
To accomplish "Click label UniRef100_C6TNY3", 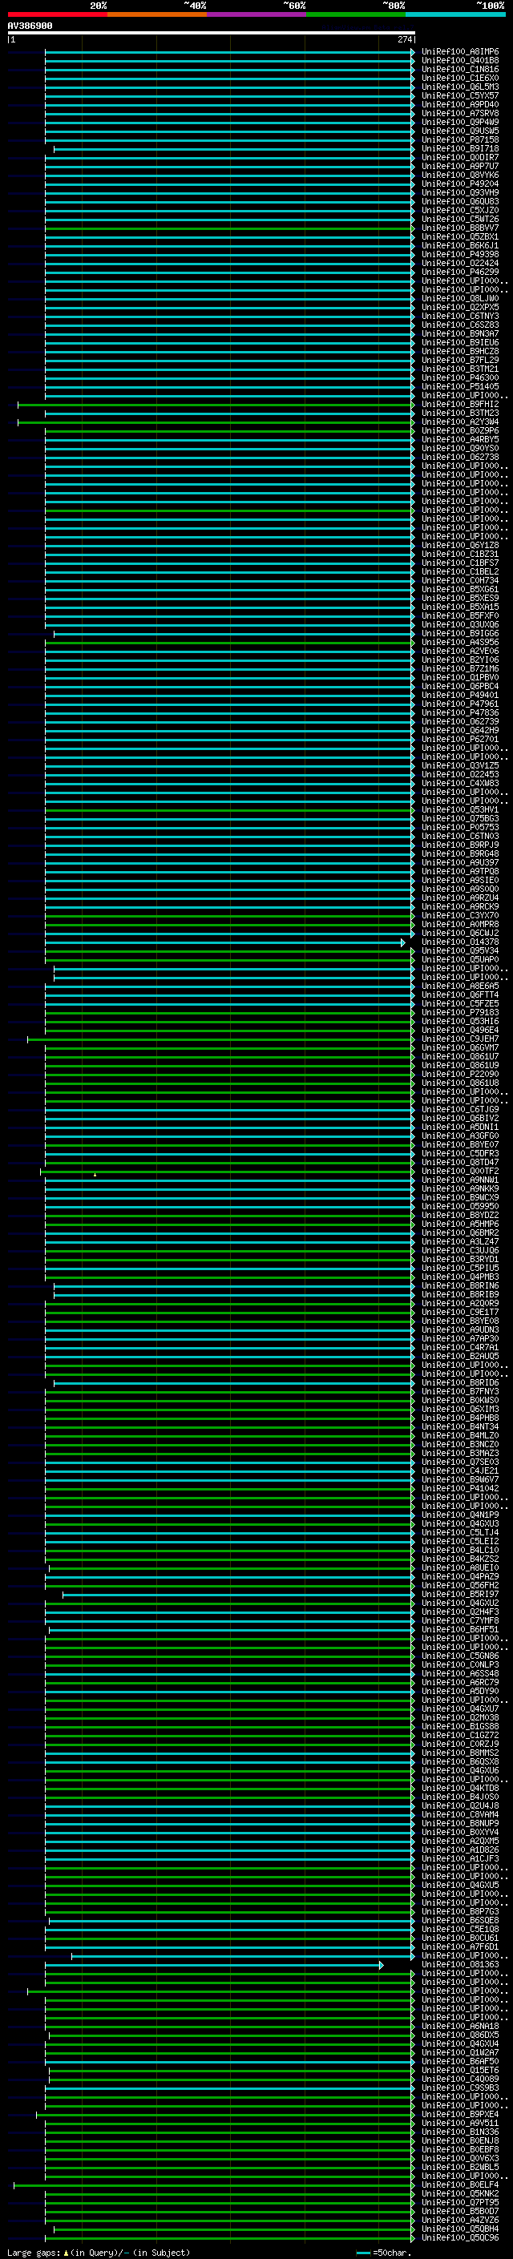I will click(x=460, y=317).
